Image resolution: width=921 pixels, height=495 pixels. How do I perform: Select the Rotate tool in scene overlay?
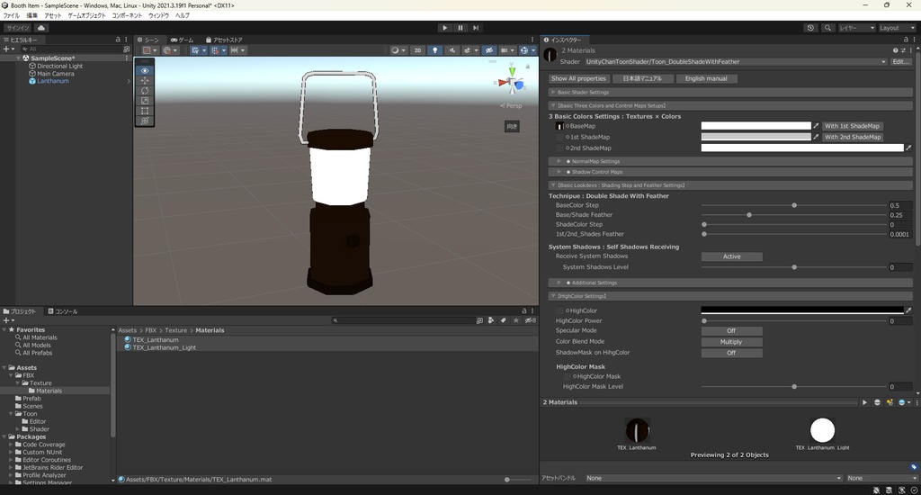[146, 91]
